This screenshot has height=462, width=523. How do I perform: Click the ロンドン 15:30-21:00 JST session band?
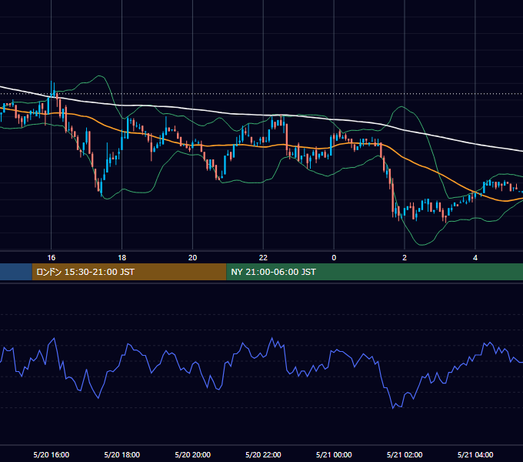pos(129,272)
